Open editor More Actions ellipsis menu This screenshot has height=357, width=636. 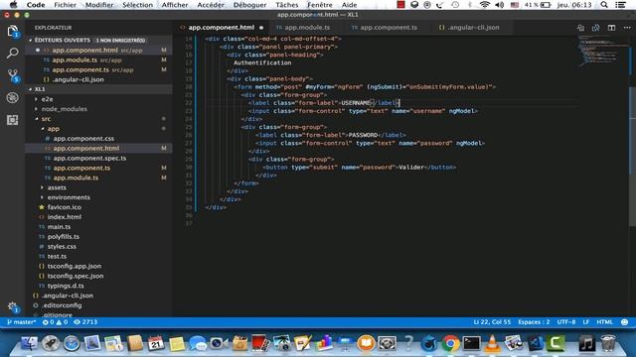coord(627,28)
